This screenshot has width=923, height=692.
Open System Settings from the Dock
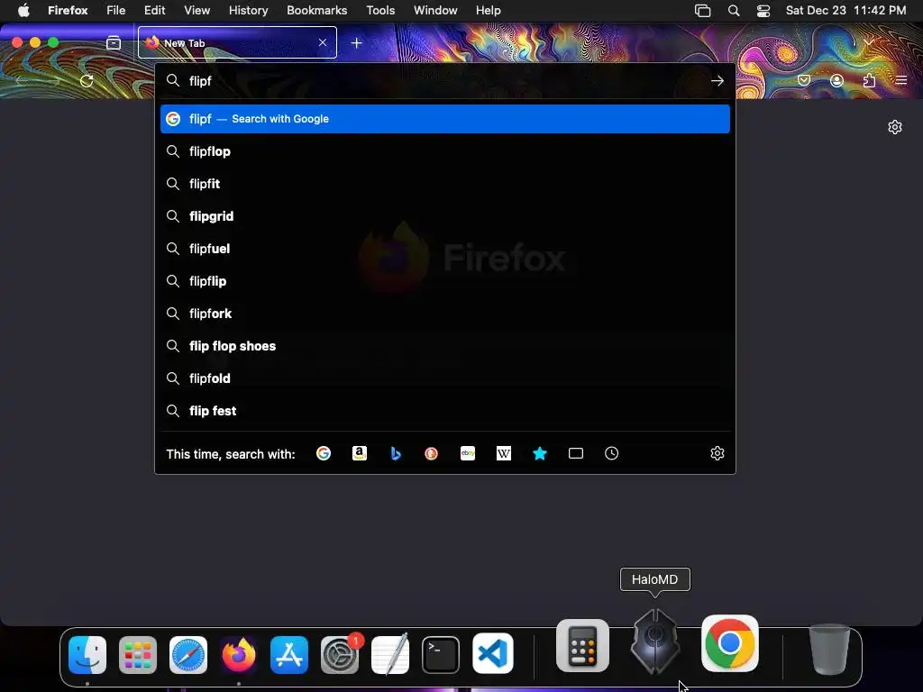pos(340,654)
